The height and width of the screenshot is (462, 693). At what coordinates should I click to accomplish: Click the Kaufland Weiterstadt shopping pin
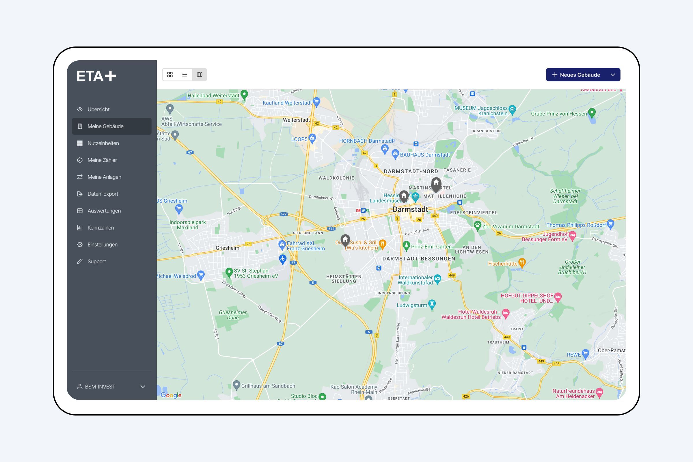click(316, 102)
